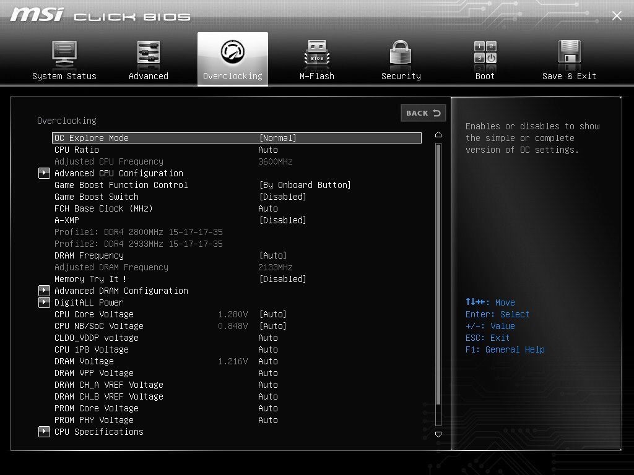634x475 pixels.
Task: Open the Boot keypad icon
Action: pyautogui.click(x=485, y=53)
